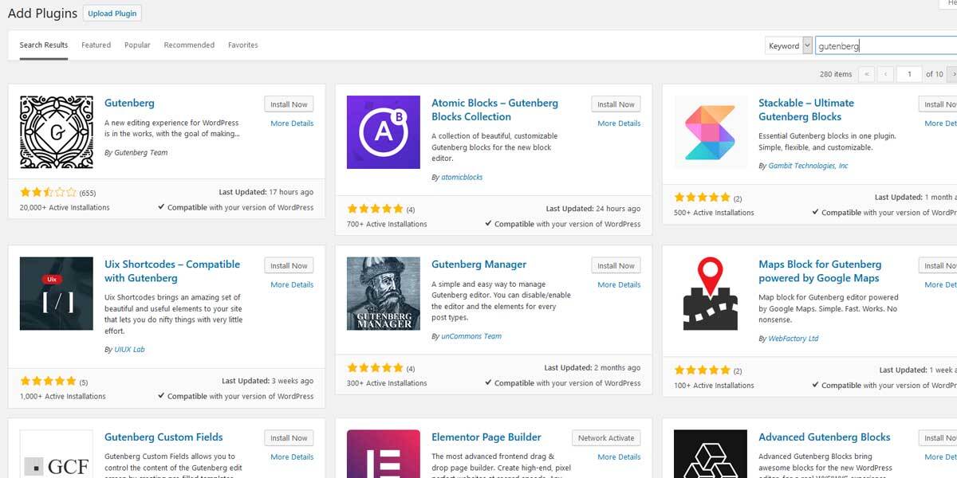957x478 pixels.
Task: Click Install Now for Atomic Blocks
Action: coord(616,104)
